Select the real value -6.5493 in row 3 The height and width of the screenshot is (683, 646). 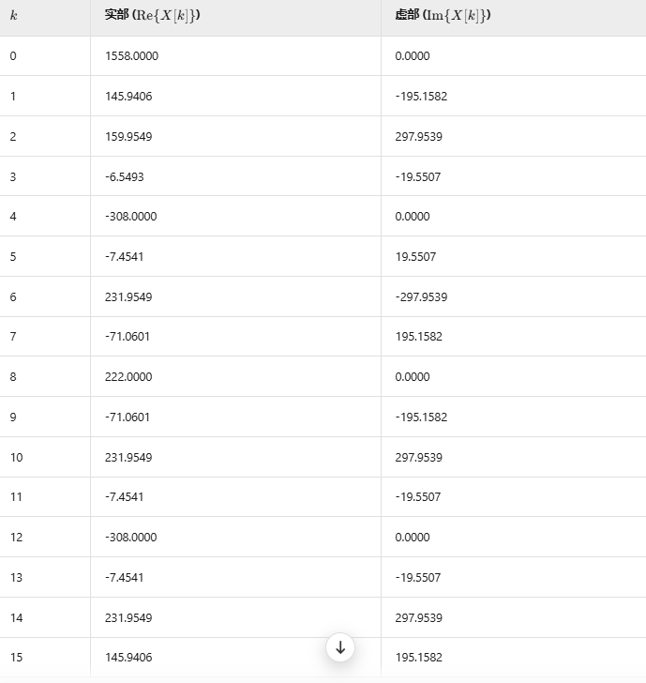click(x=125, y=176)
